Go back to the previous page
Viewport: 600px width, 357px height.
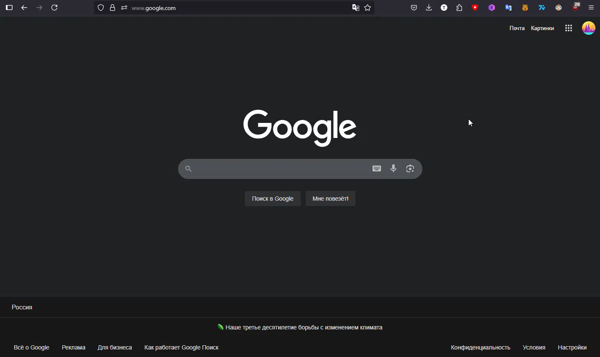[24, 8]
